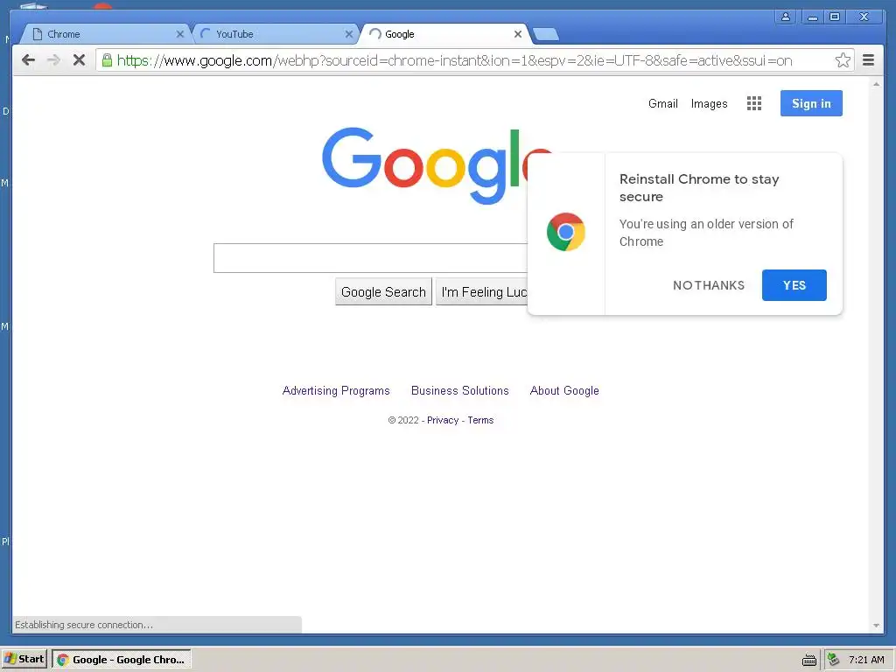Click the 7:21 AM system clock
This screenshot has width=896, height=672.
(866, 660)
